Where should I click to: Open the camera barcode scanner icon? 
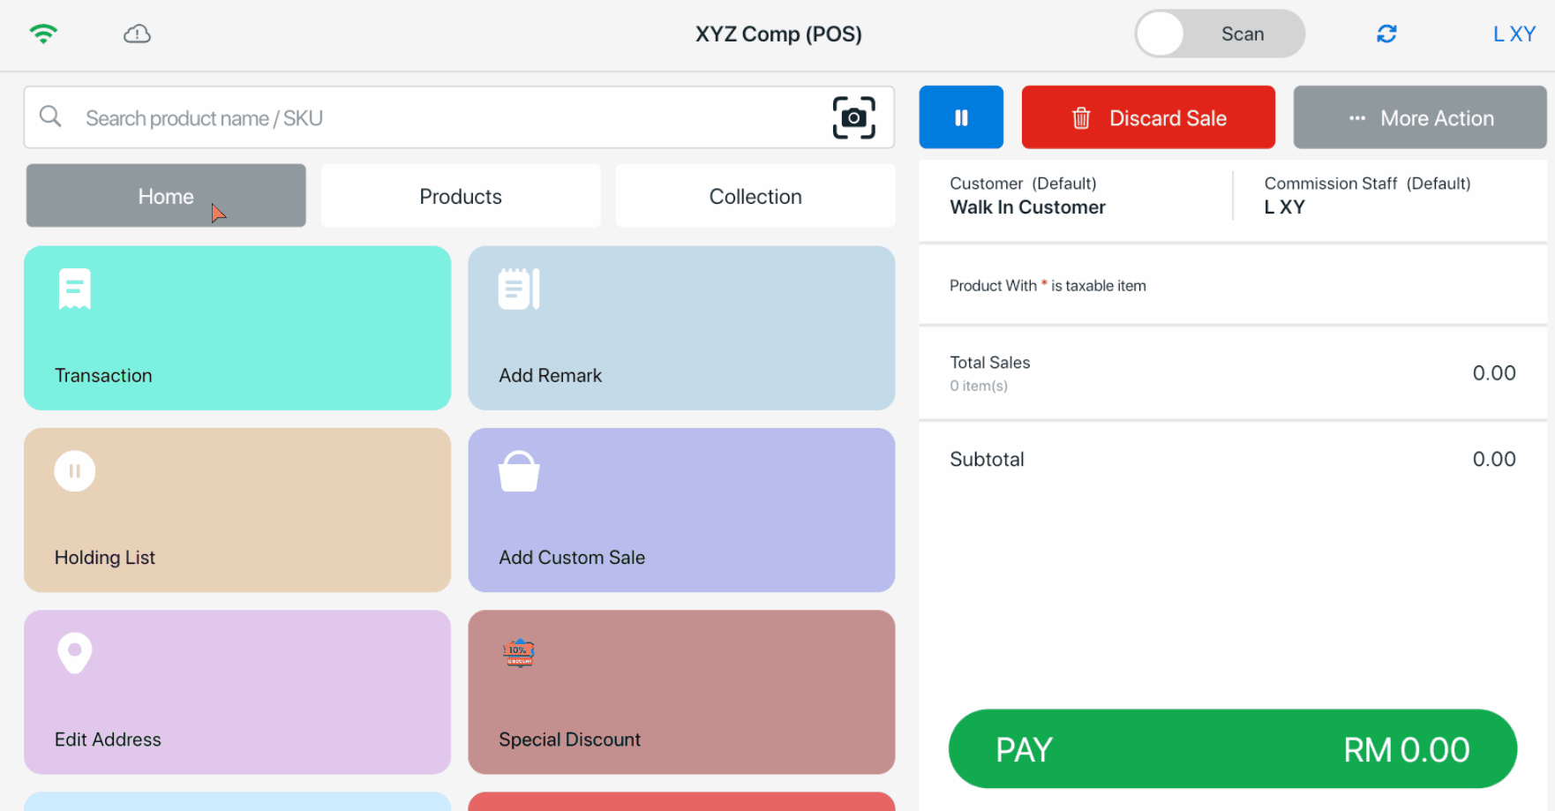tap(853, 117)
